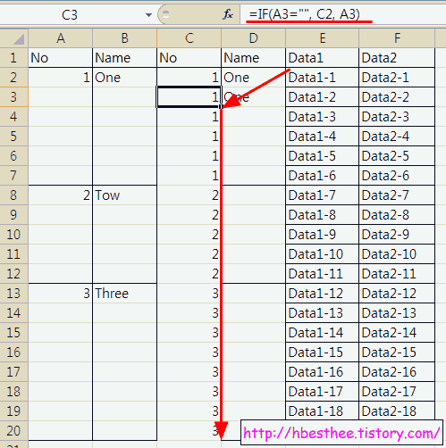Viewport: 446px width, 448px height.
Task: Click cell F1 containing 'Data2'
Action: 397,58
